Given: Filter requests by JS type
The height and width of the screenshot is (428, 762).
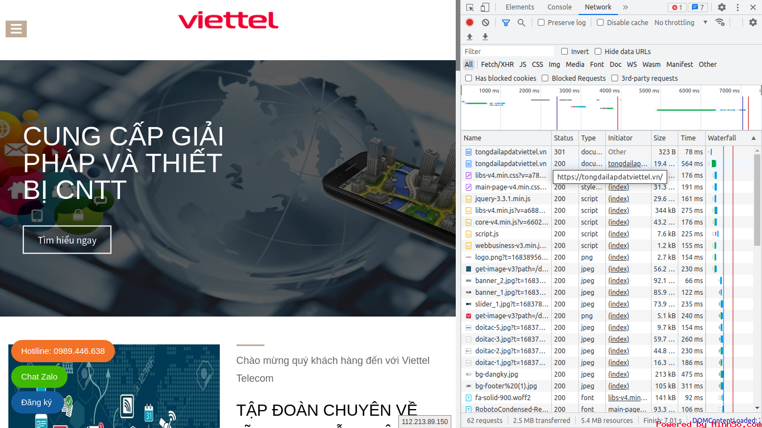Looking at the screenshot, I should [x=523, y=65].
